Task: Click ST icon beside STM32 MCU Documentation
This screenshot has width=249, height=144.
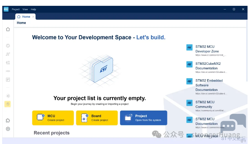Action: point(189,120)
